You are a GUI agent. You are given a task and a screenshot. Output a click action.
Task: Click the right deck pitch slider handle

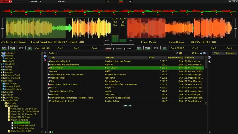235,28
